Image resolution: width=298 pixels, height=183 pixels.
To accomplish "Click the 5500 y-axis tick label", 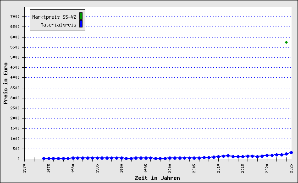I will pos(15,47).
